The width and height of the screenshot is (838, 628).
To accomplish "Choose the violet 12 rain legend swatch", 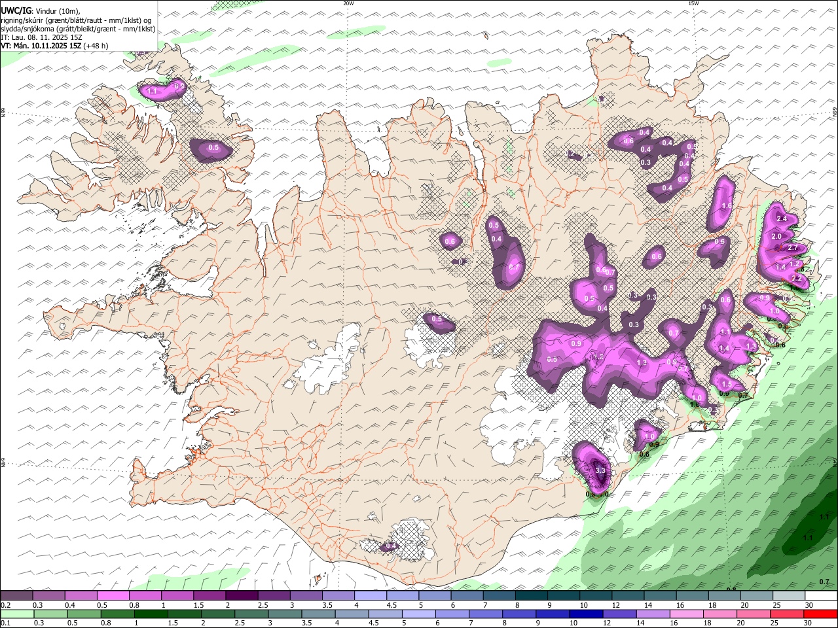I will point(619,614).
